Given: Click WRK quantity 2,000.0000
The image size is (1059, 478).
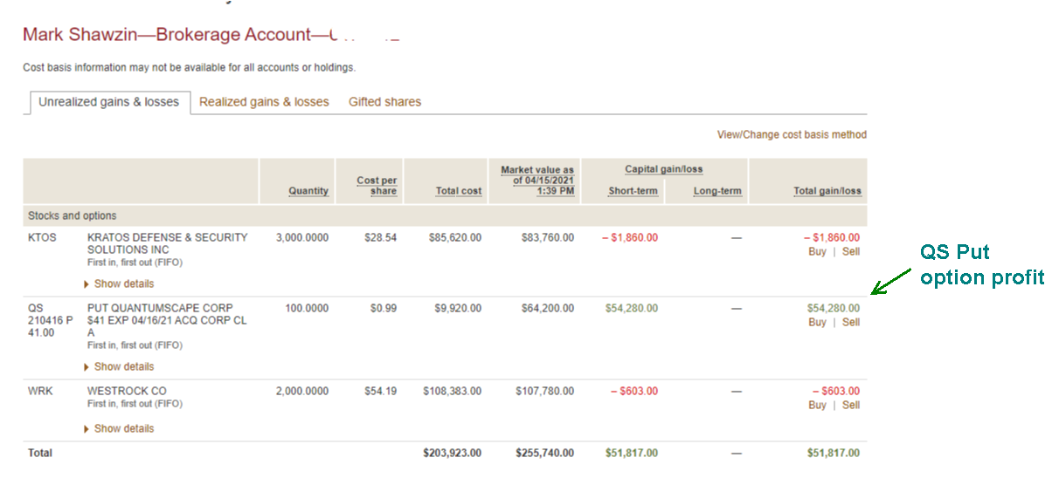Looking at the screenshot, I should [302, 391].
